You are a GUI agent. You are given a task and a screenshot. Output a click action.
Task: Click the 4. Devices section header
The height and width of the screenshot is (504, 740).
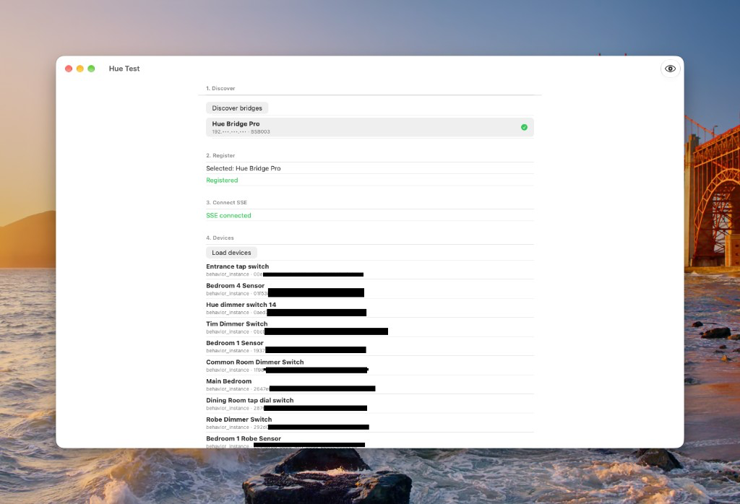pos(220,238)
